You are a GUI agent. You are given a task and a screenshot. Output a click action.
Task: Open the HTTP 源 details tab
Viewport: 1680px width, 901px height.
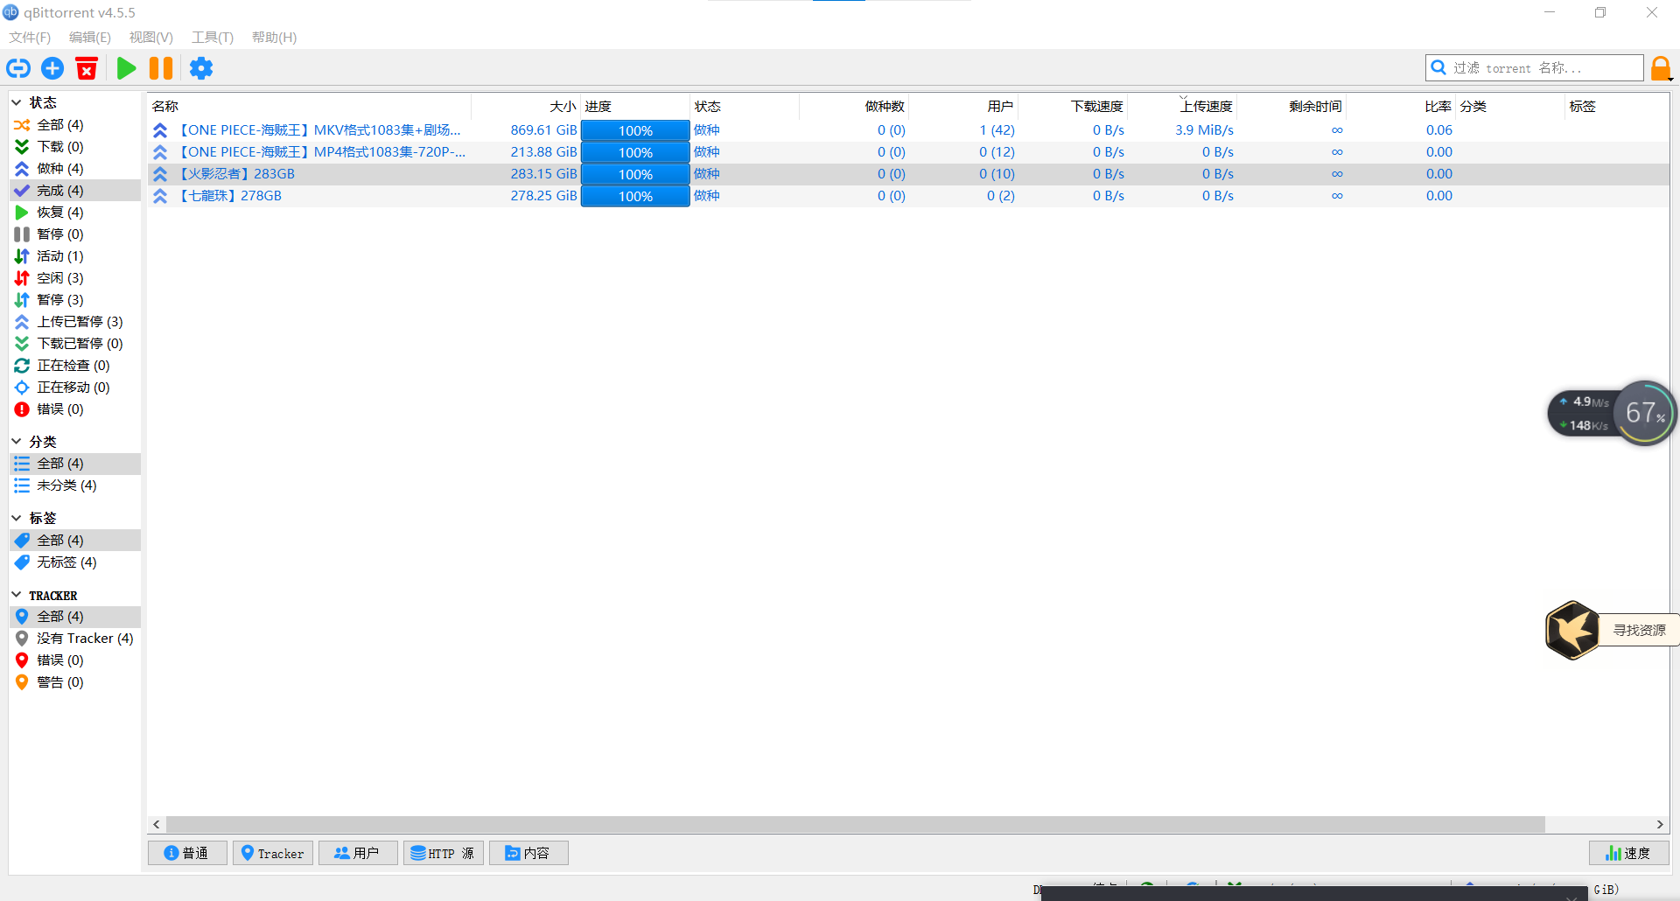(444, 853)
